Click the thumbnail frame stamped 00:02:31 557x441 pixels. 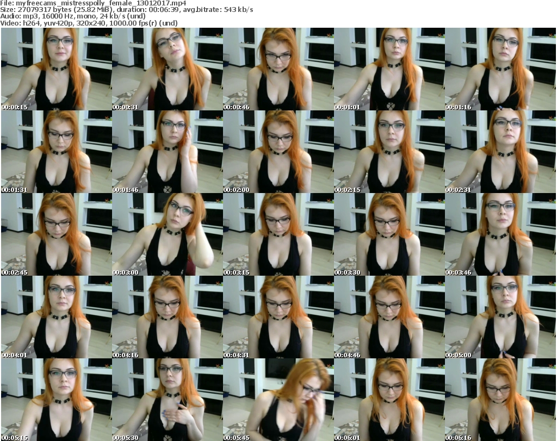point(500,152)
